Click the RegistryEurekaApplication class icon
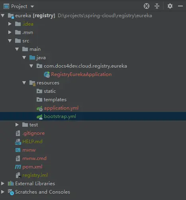 [47, 74]
